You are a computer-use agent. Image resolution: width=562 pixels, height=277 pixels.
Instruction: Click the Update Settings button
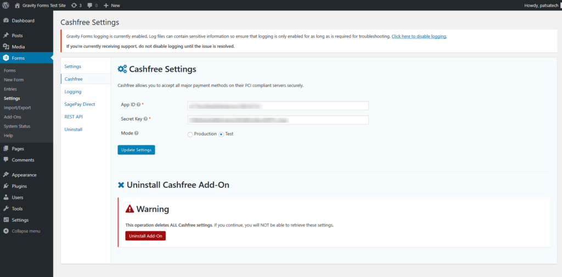coord(136,150)
